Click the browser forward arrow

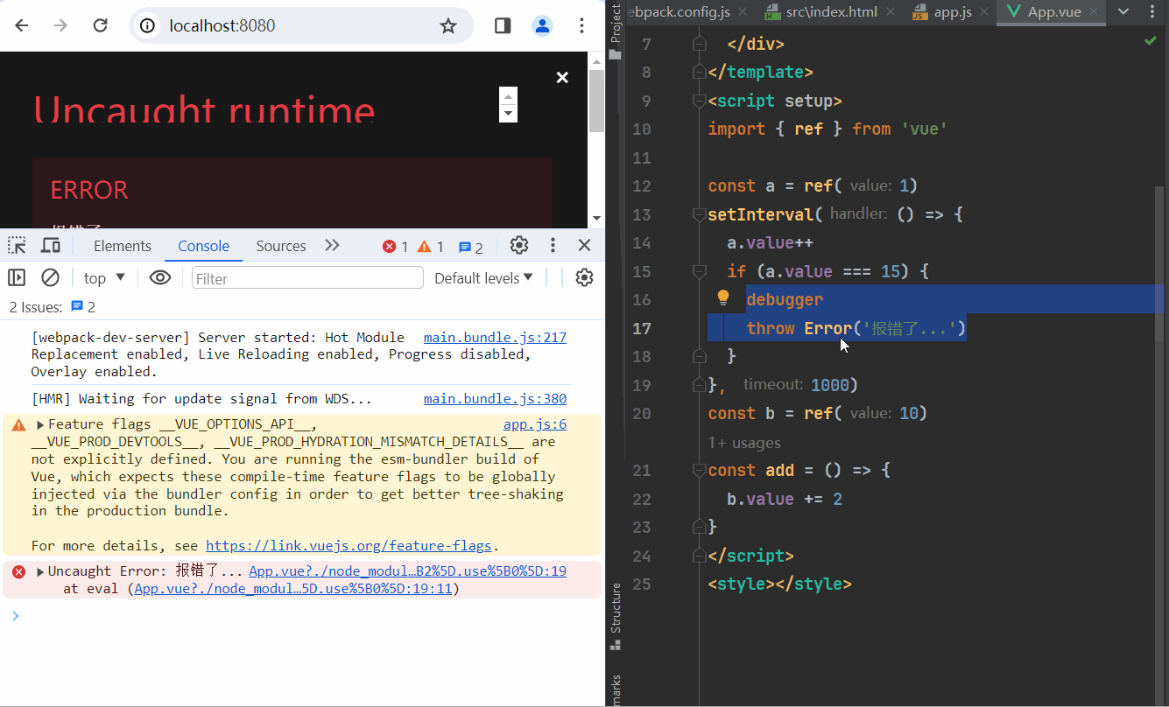[60, 25]
